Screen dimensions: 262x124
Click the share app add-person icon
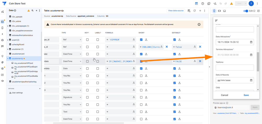[215, 3]
